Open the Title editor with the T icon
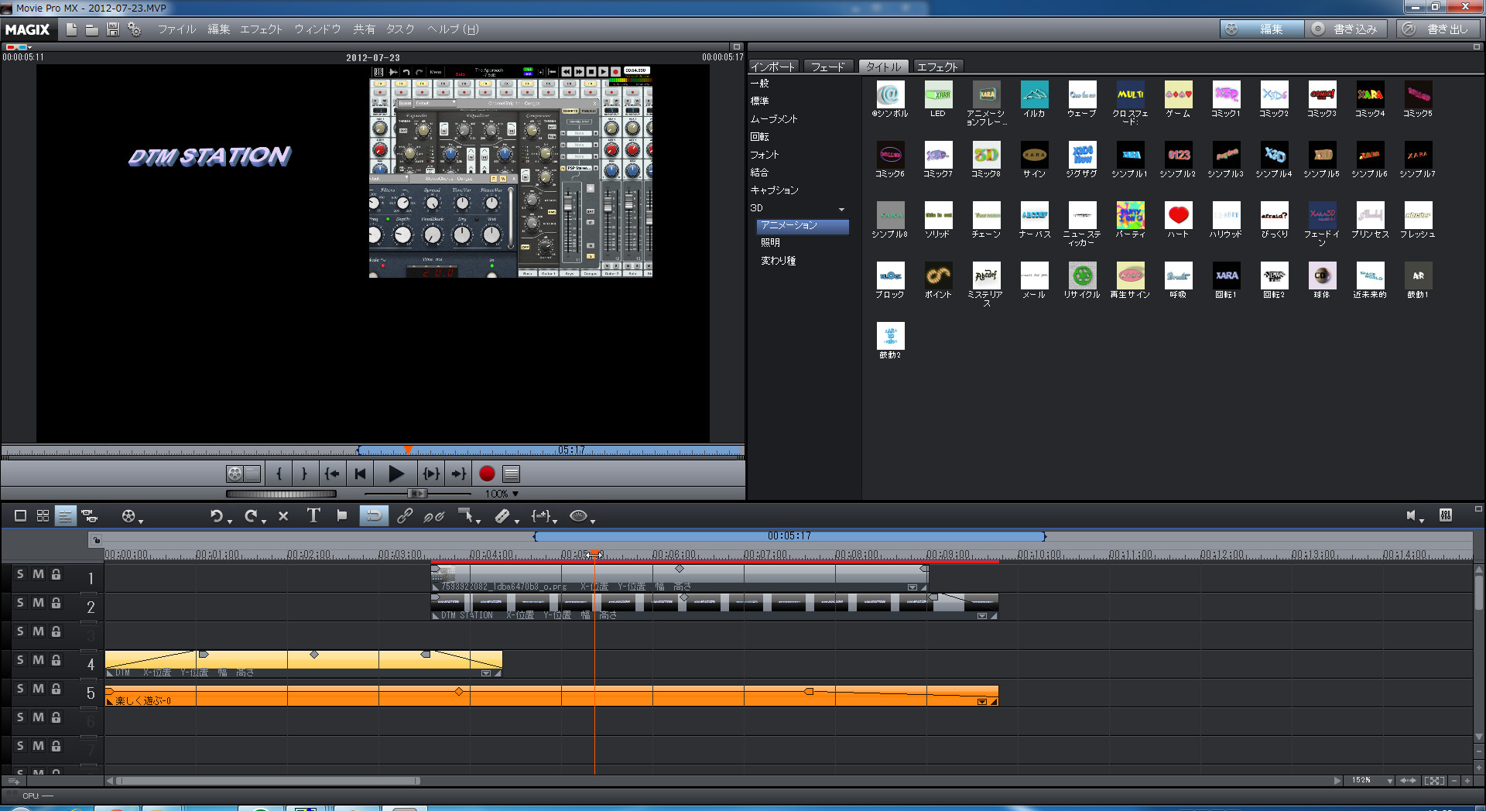This screenshot has width=1486, height=811. [x=313, y=515]
